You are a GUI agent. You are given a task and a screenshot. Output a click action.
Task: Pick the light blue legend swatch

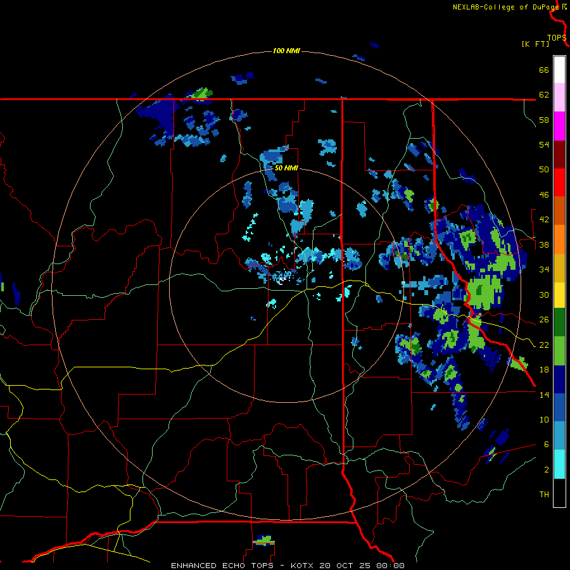(x=559, y=436)
